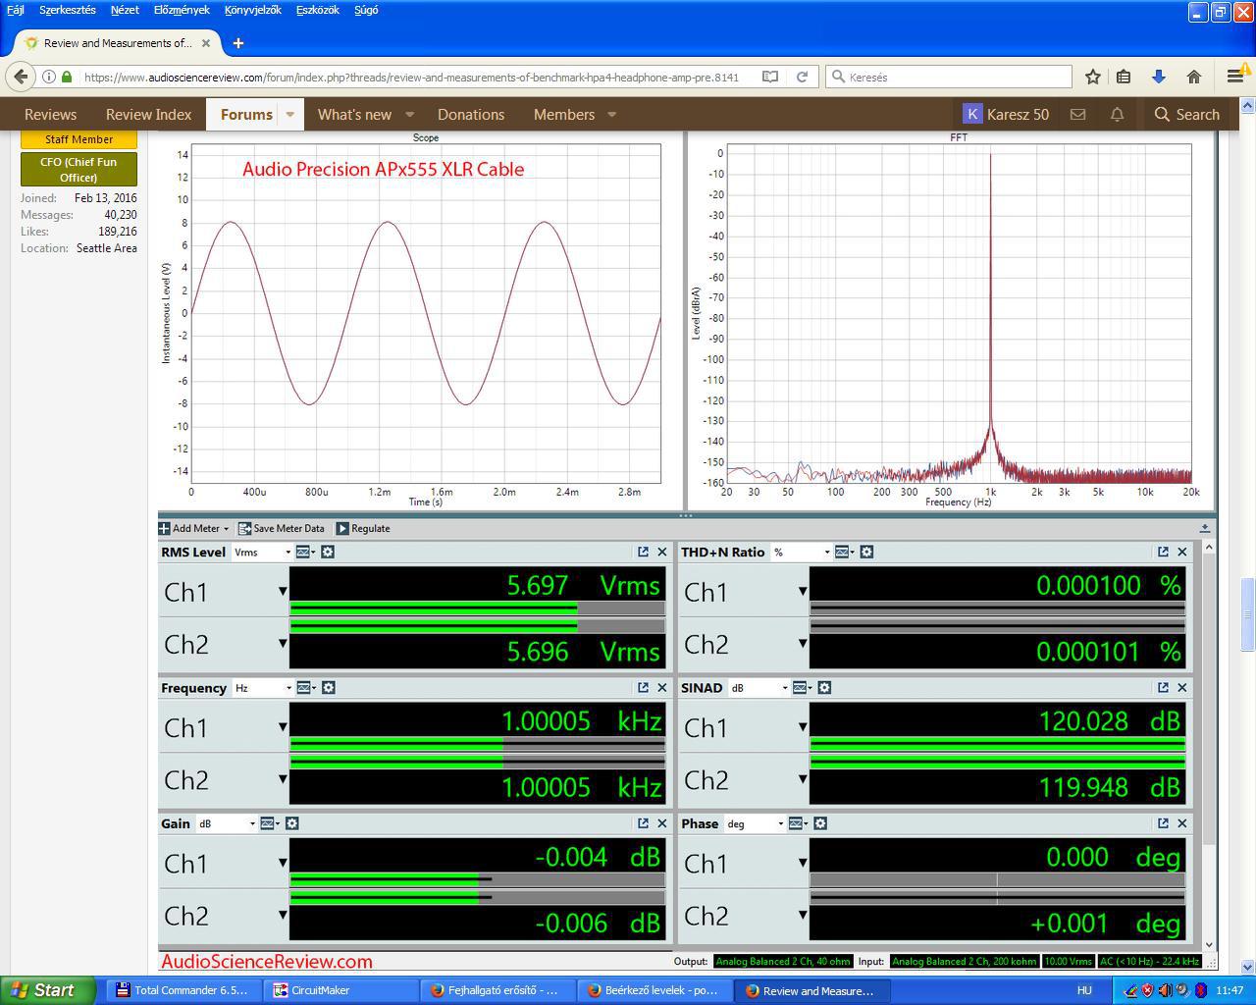Click the Karesz 50 account link
1256x1005 pixels.
point(1006,114)
